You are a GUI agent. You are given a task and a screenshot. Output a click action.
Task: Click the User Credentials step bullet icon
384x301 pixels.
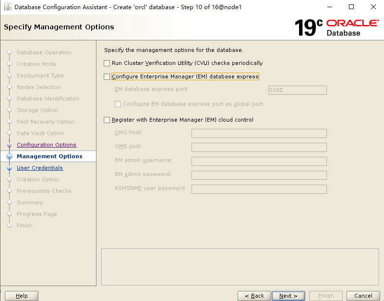[9, 168]
